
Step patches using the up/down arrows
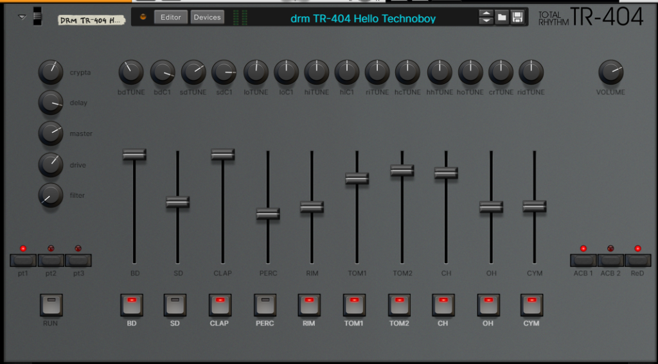pyautogui.click(x=486, y=17)
